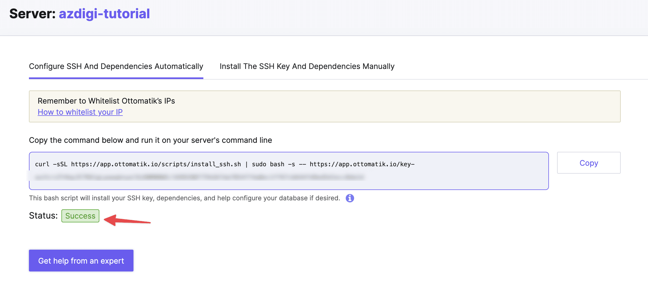The height and width of the screenshot is (290, 648).
Task: Select Configure SSH And Dependencies Automatically tab
Action: (116, 67)
